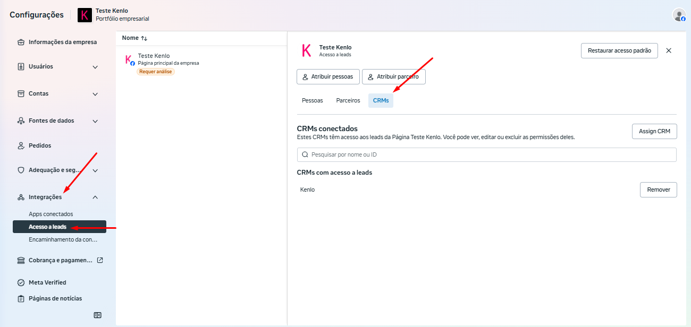Open the Pedidos section
Viewport: 691px width, 327px height.
pos(40,145)
